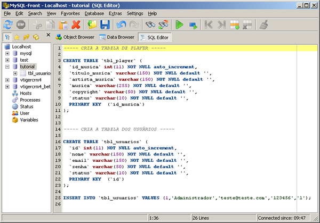Open the File menu
Viewport: 320px width, 223px height.
pyautogui.click(x=7, y=13)
